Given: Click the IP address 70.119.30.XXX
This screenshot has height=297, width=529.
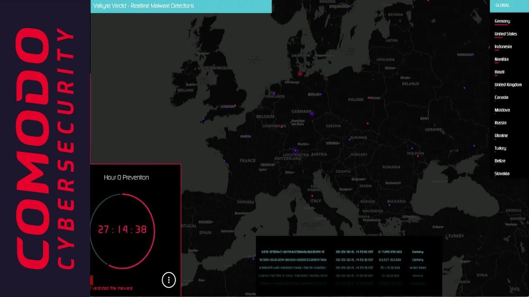Looking at the screenshot, I should 390,268.
